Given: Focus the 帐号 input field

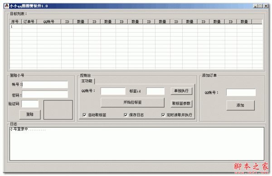Looking at the screenshot, I should (x=45, y=85).
